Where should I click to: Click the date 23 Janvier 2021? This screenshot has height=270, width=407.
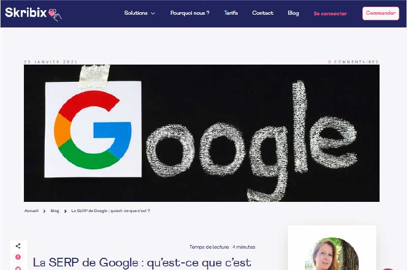[x=51, y=62]
